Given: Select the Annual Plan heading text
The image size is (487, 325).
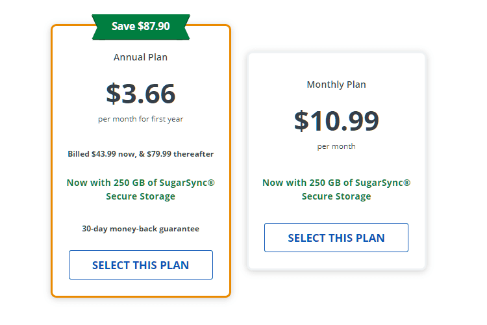Looking at the screenshot, I should (140, 57).
